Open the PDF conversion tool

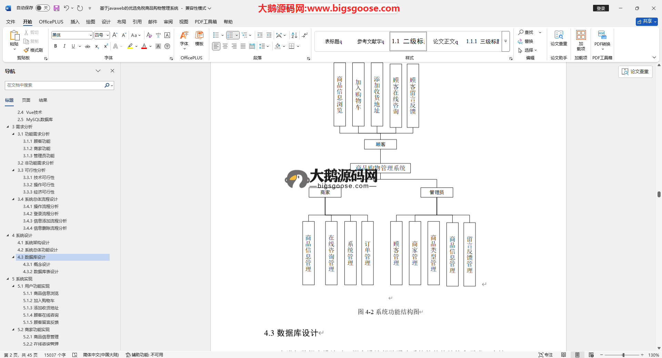coord(602,38)
